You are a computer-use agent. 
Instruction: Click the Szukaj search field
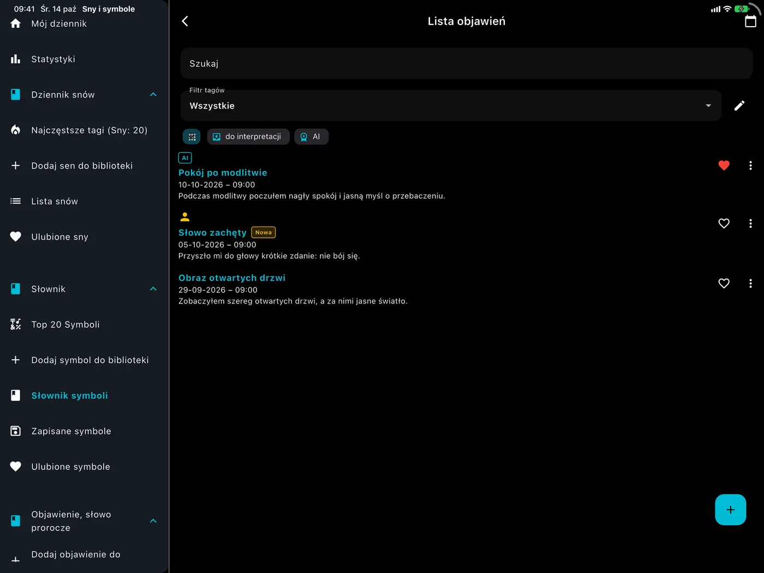click(x=467, y=63)
